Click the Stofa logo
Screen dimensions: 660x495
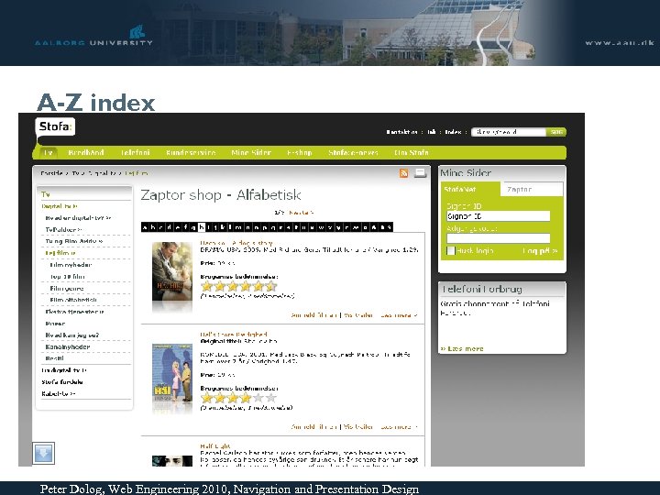pos(55,126)
